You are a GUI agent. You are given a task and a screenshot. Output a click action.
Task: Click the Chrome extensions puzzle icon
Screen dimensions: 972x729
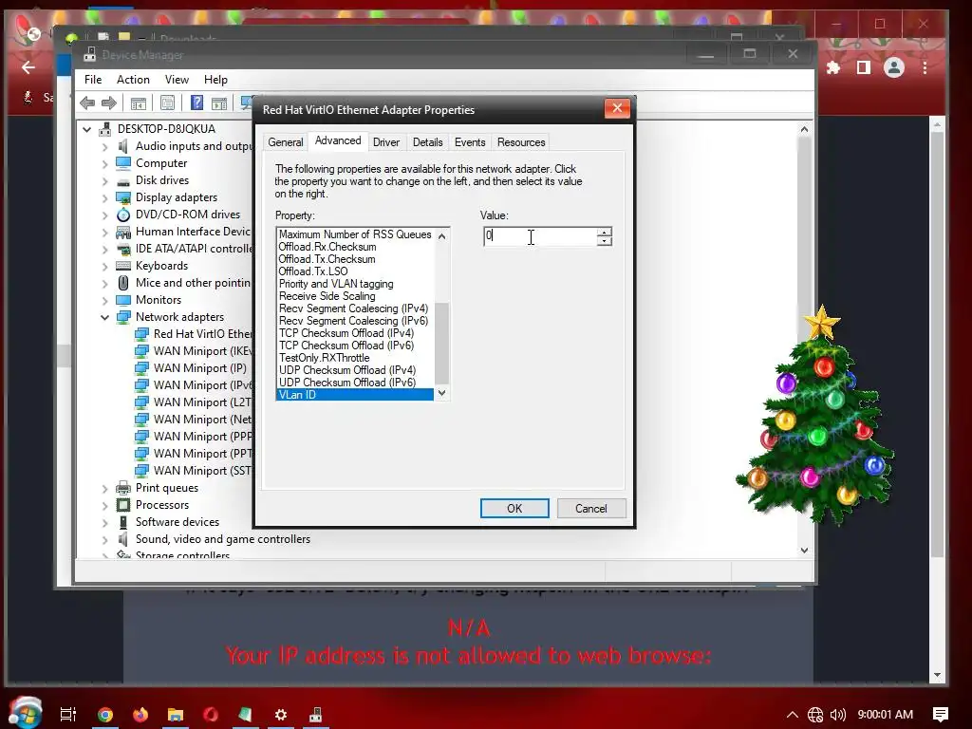point(833,67)
